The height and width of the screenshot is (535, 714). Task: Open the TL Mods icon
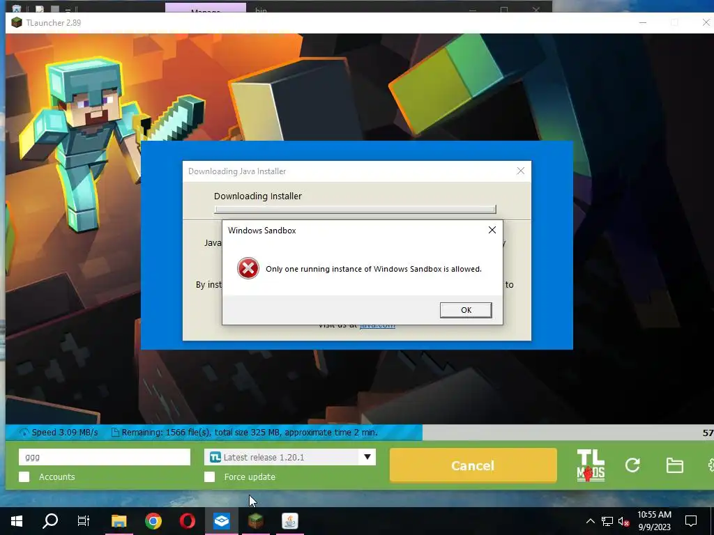591,465
